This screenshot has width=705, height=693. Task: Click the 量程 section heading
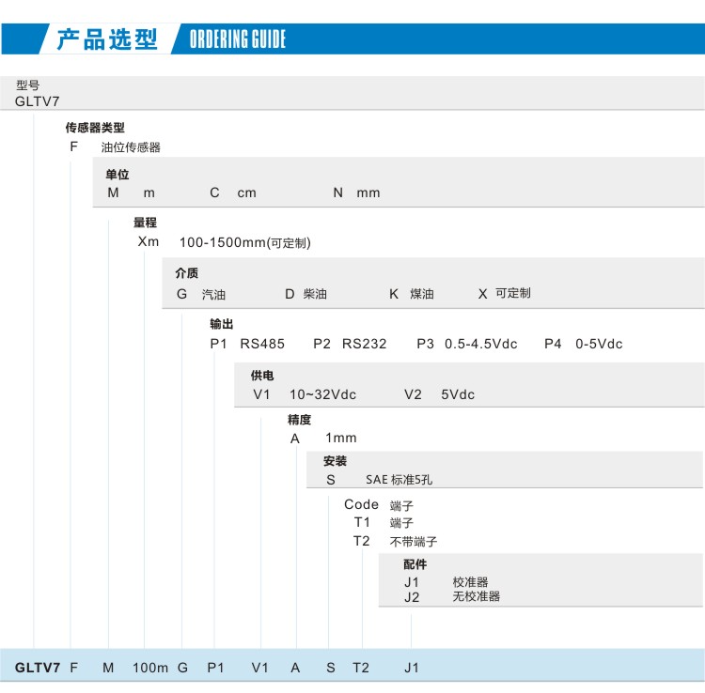point(145,223)
